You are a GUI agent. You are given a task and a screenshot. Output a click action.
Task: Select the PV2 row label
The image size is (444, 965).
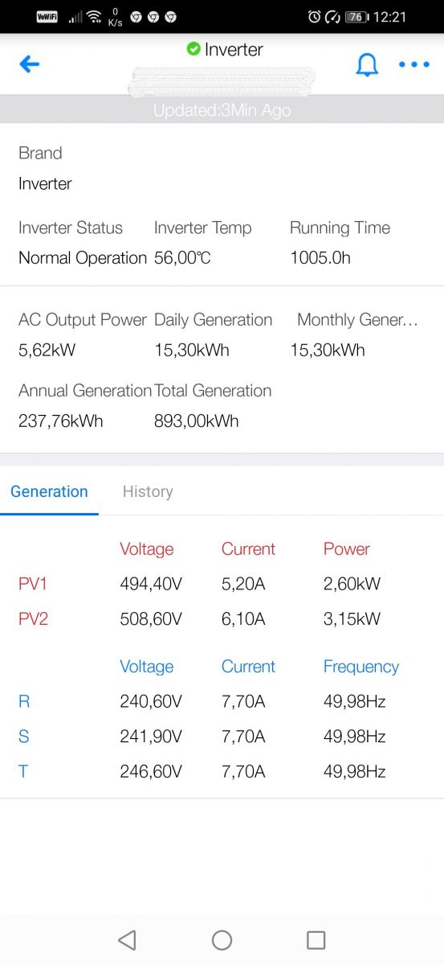click(x=33, y=619)
